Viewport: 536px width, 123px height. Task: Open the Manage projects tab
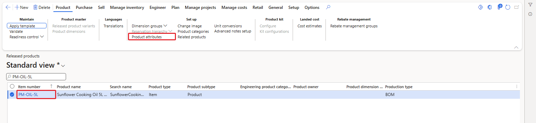point(200,8)
